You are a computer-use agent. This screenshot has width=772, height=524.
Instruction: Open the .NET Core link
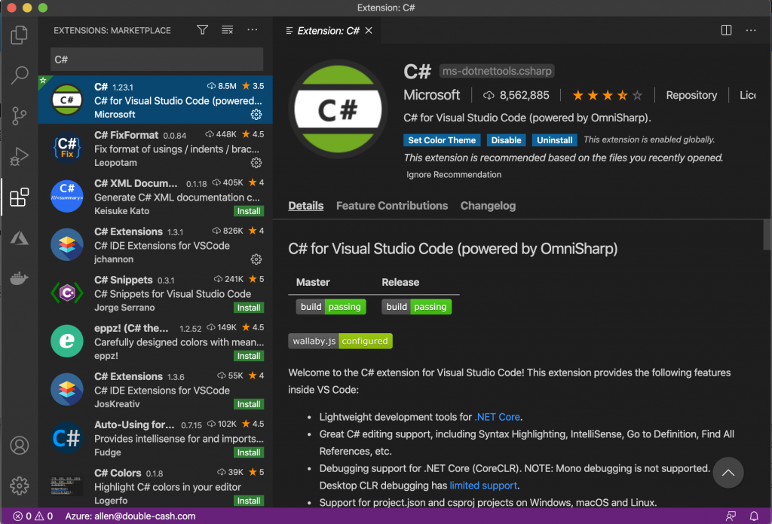pyautogui.click(x=498, y=417)
